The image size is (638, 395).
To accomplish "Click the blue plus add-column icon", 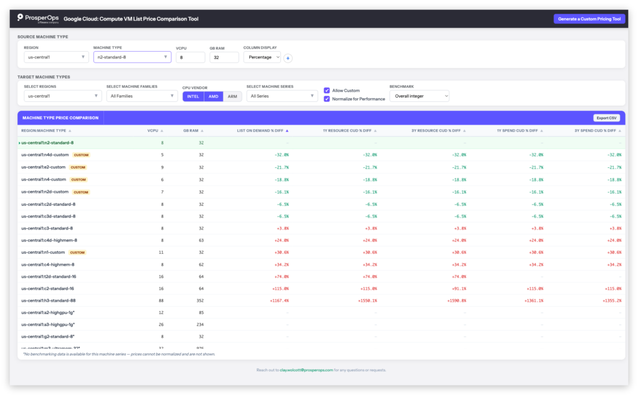I will (288, 58).
